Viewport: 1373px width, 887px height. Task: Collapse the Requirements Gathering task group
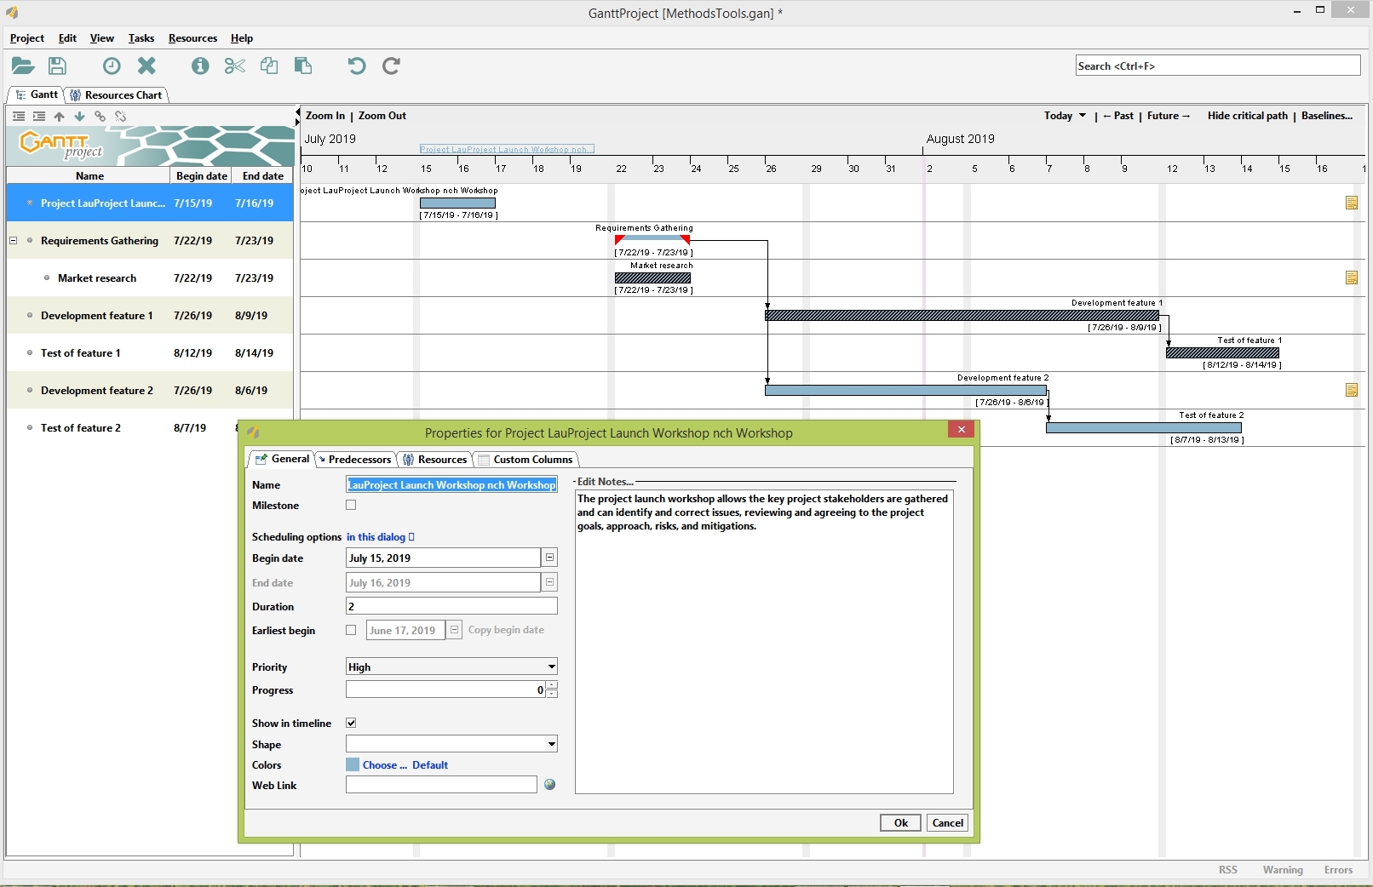point(14,240)
